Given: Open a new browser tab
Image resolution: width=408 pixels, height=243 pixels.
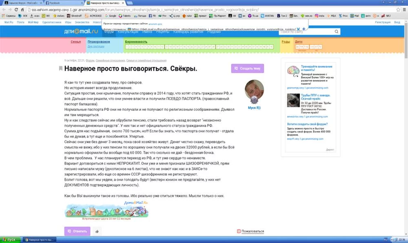Looking at the screenshot, I should coord(129,3).
